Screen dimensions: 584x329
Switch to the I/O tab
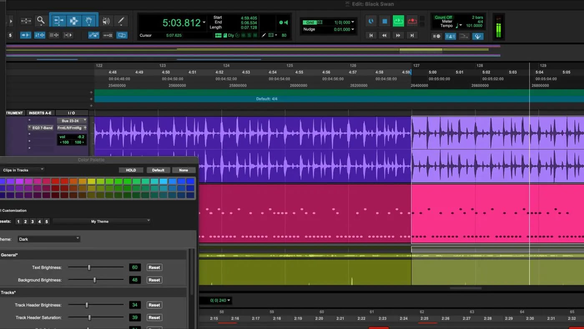coord(71,113)
